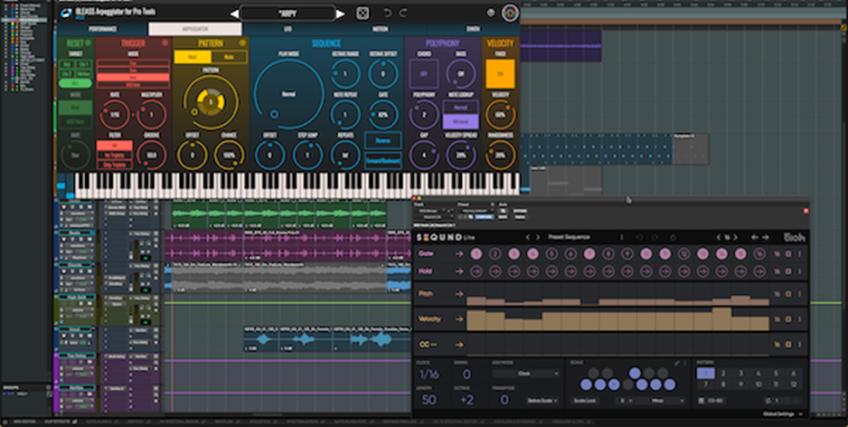
Task: Switch to MOTION tab in BLEASS
Action: click(x=381, y=29)
